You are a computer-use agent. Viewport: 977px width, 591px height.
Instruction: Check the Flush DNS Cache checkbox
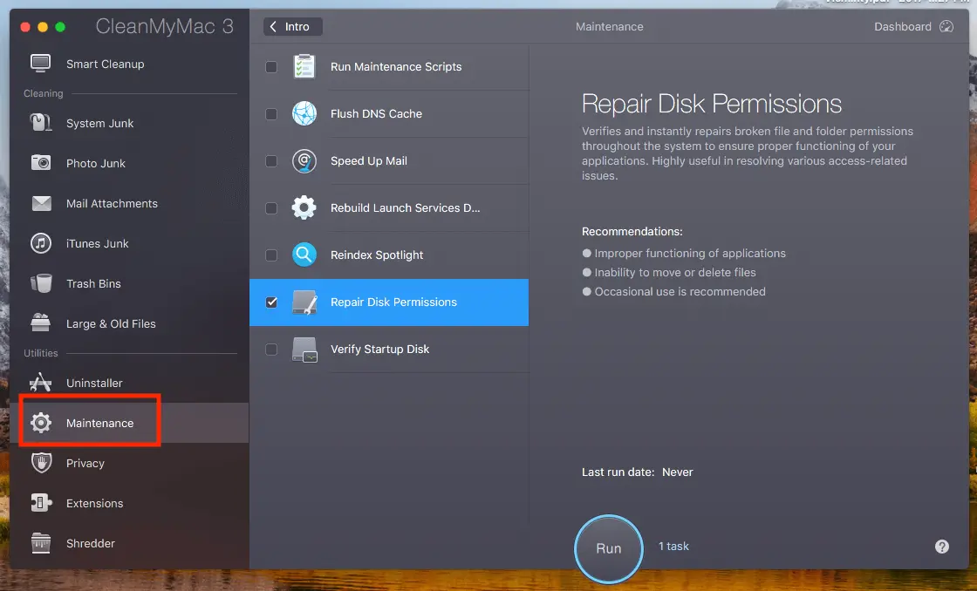(271, 114)
